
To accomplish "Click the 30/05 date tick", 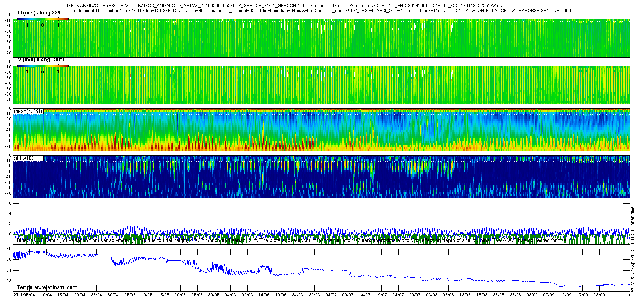I will tap(214, 295).
